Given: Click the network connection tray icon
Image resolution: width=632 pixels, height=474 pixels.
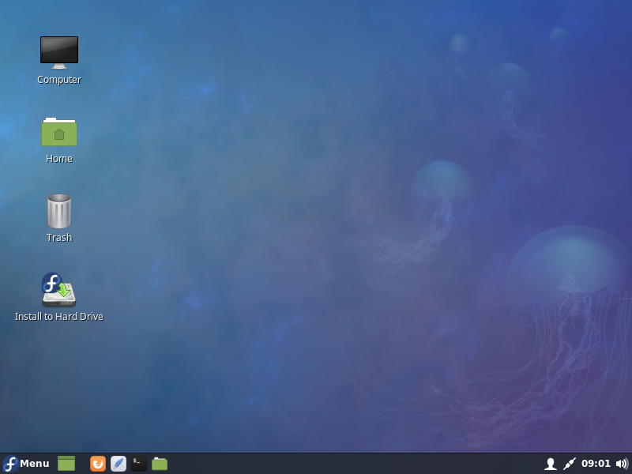Looking at the screenshot, I should (570, 464).
